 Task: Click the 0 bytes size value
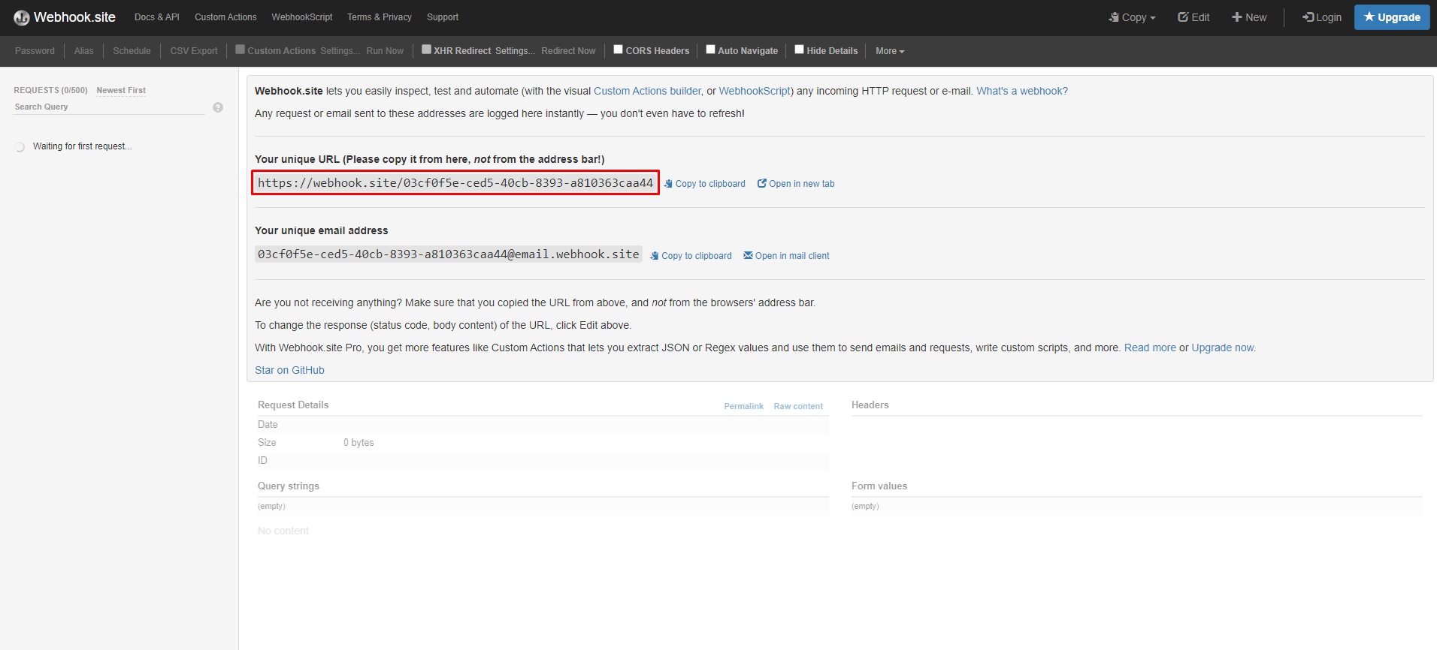point(358,443)
